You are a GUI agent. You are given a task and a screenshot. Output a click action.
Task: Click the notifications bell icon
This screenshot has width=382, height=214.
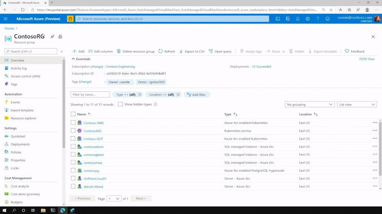pos(297,19)
